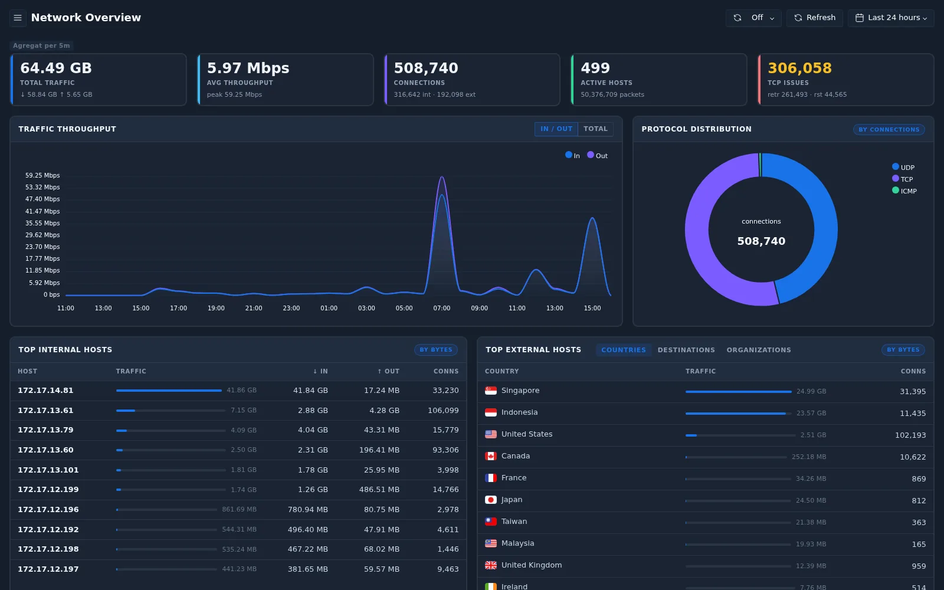Toggle the In series legend dot
The height and width of the screenshot is (590, 944).
[569, 155]
